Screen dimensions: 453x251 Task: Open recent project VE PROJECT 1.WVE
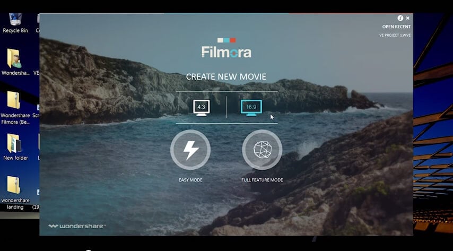395,35
